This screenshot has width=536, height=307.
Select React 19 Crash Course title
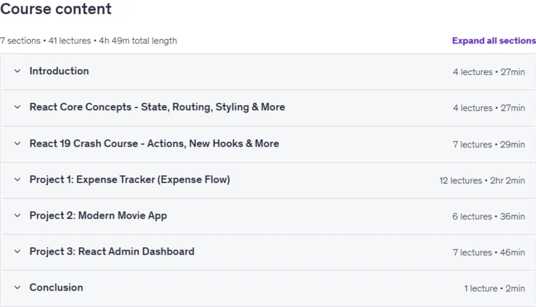pyautogui.click(x=154, y=143)
